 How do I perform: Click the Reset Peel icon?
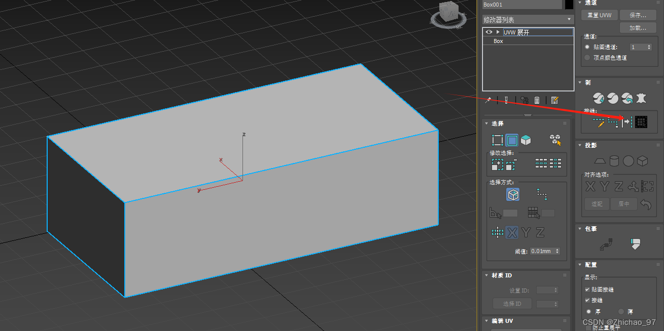[627, 98]
